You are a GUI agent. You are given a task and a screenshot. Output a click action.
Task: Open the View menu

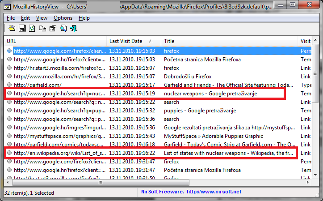pos(42,18)
